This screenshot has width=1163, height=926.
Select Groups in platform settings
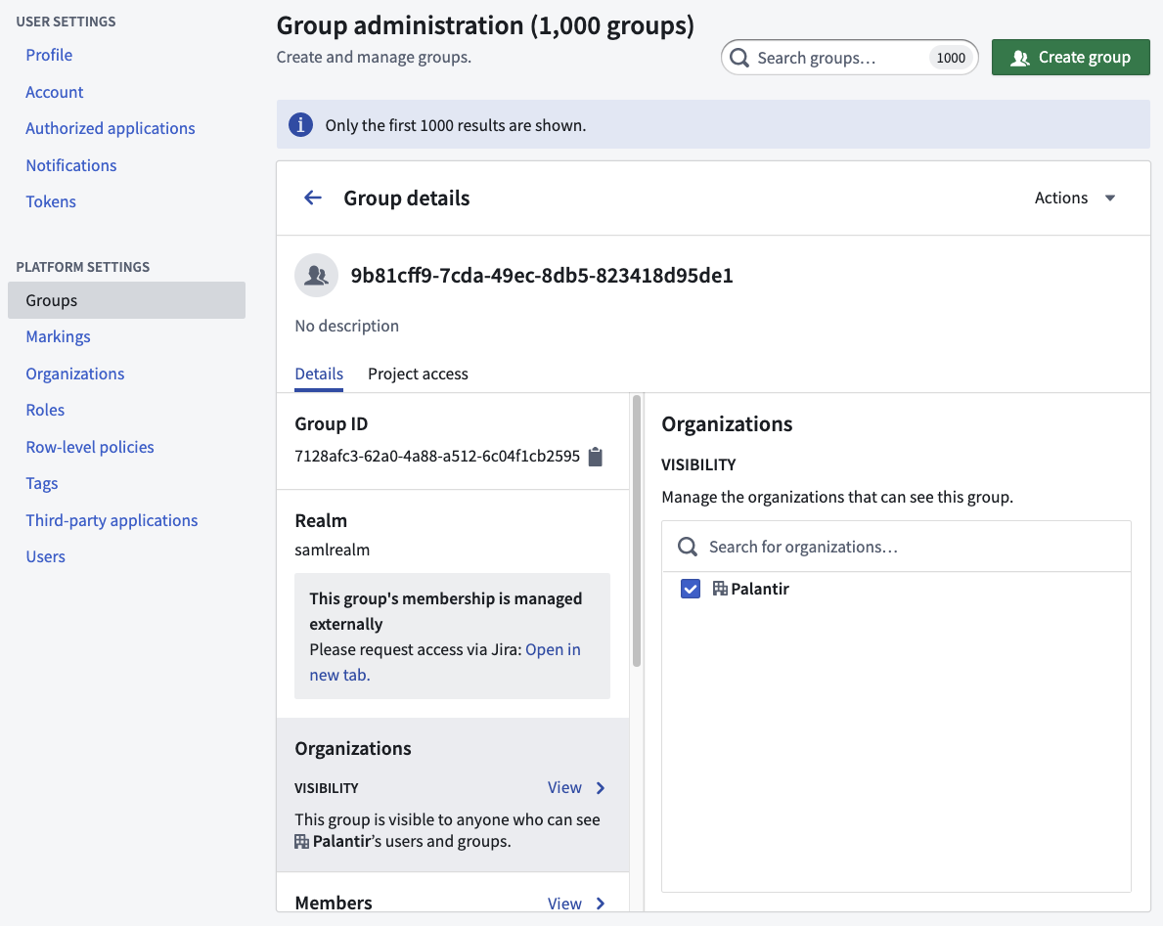click(x=127, y=300)
